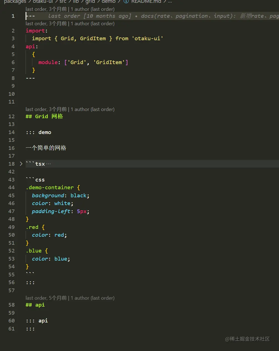The width and height of the screenshot is (279, 351).
Task: Click the info icon beside README.md breadcrumb
Action: click(x=126, y=1)
